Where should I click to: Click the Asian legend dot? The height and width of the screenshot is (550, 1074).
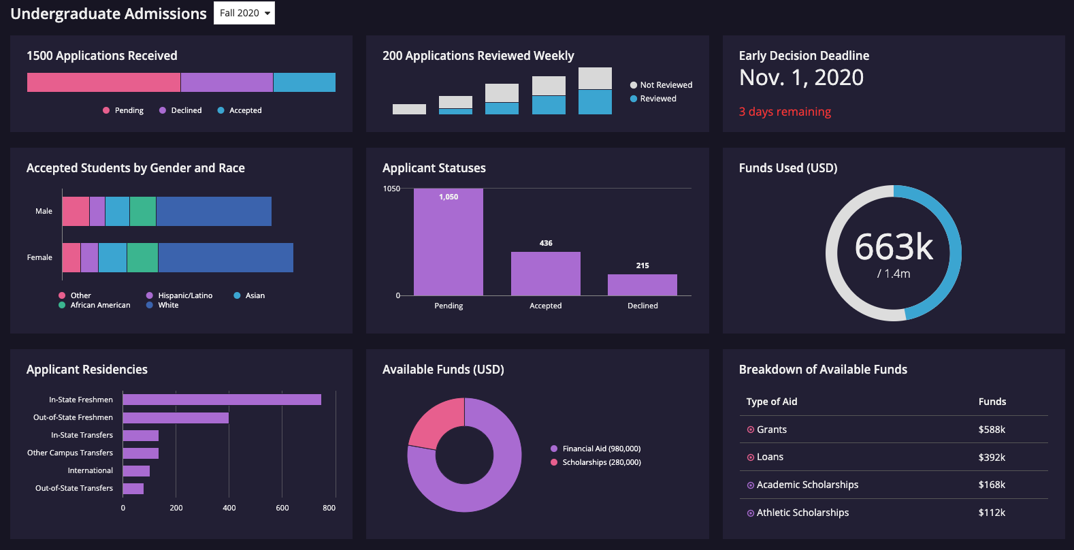[237, 295]
